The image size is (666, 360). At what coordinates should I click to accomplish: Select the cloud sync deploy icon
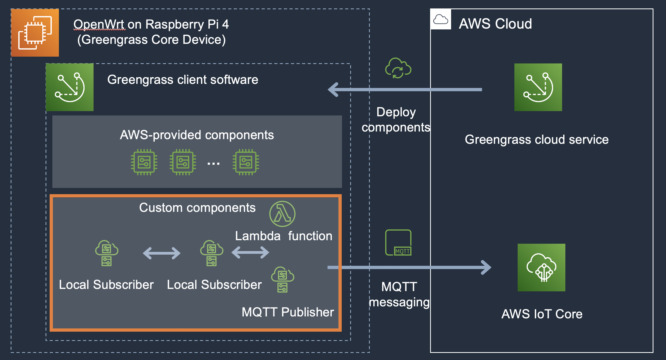point(398,68)
